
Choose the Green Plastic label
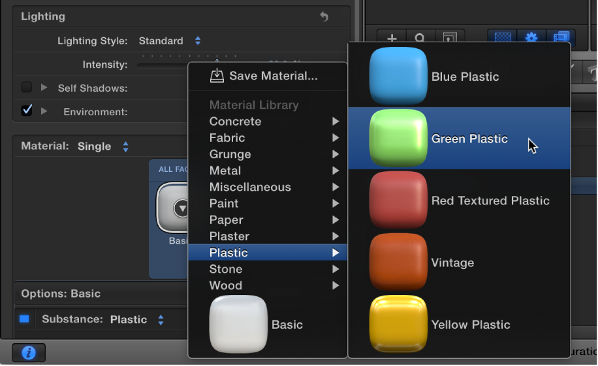click(469, 139)
